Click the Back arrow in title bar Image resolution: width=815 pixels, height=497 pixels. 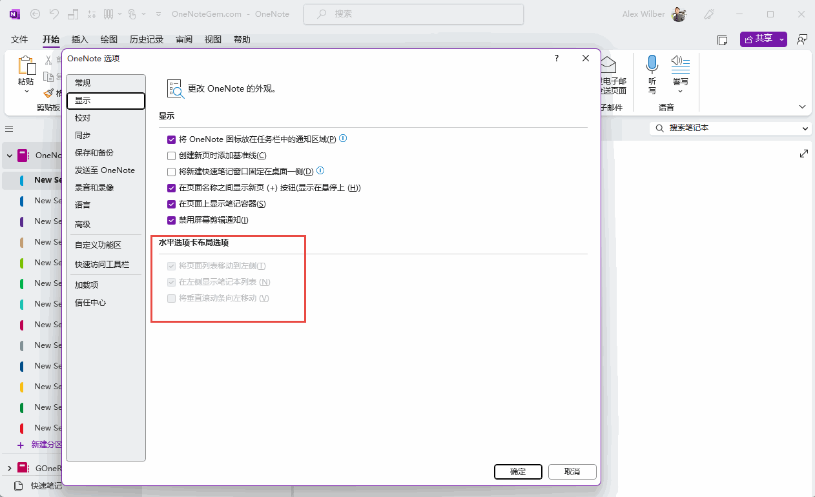point(35,14)
